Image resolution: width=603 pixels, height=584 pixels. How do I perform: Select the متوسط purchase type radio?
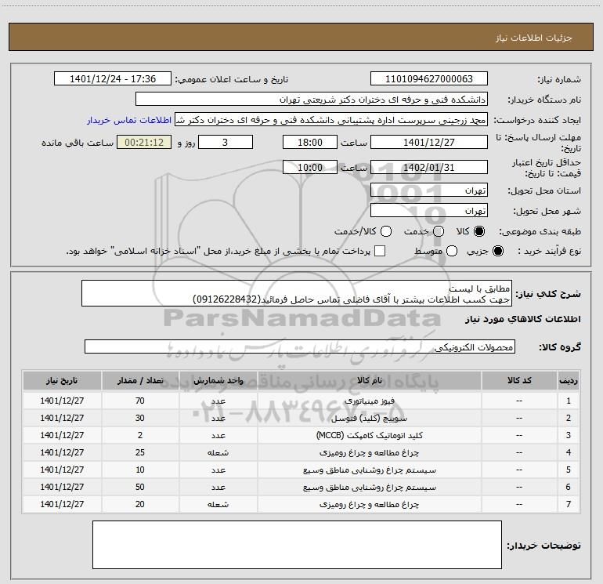(452, 251)
